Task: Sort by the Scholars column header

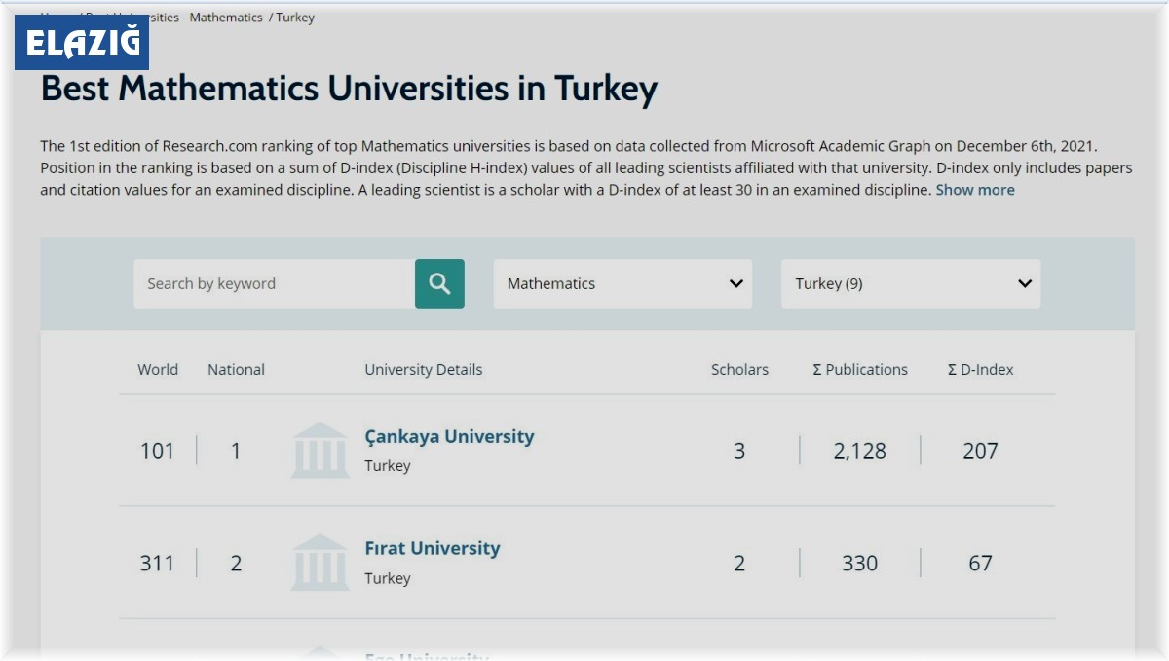Action: pos(739,369)
